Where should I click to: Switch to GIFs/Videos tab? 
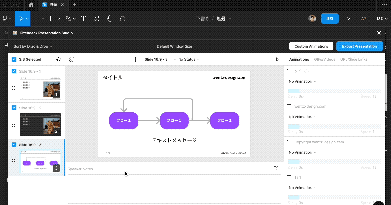325,59
